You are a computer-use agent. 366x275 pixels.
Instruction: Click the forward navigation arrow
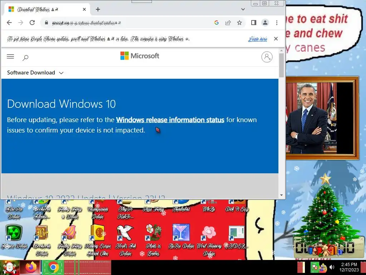coord(21,23)
